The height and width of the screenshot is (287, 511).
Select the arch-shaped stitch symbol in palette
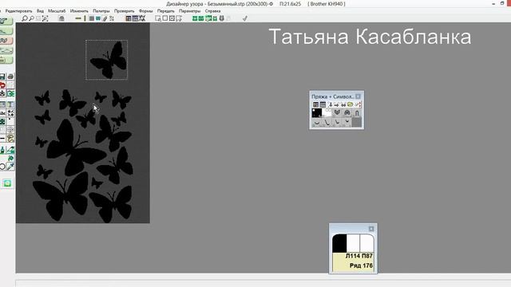357,112
